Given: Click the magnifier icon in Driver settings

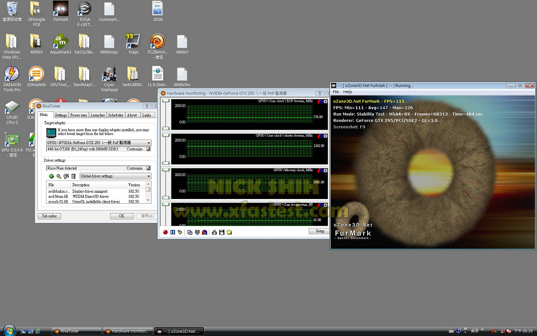Looking at the screenshot, I should (59, 176).
